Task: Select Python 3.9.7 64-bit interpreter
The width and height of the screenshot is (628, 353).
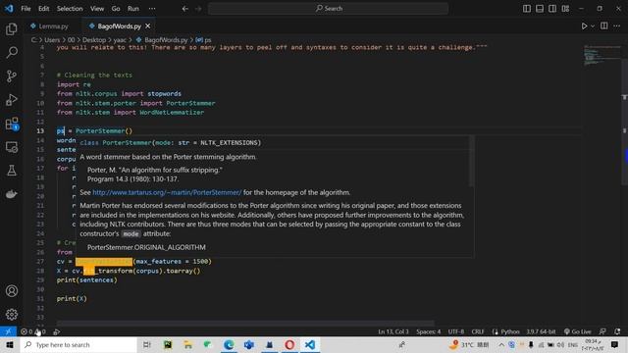Action: 541,331
